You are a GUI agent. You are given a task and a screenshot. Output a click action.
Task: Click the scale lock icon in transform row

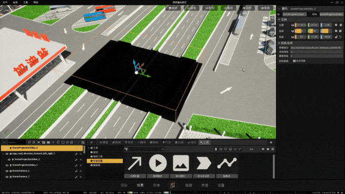point(336,37)
